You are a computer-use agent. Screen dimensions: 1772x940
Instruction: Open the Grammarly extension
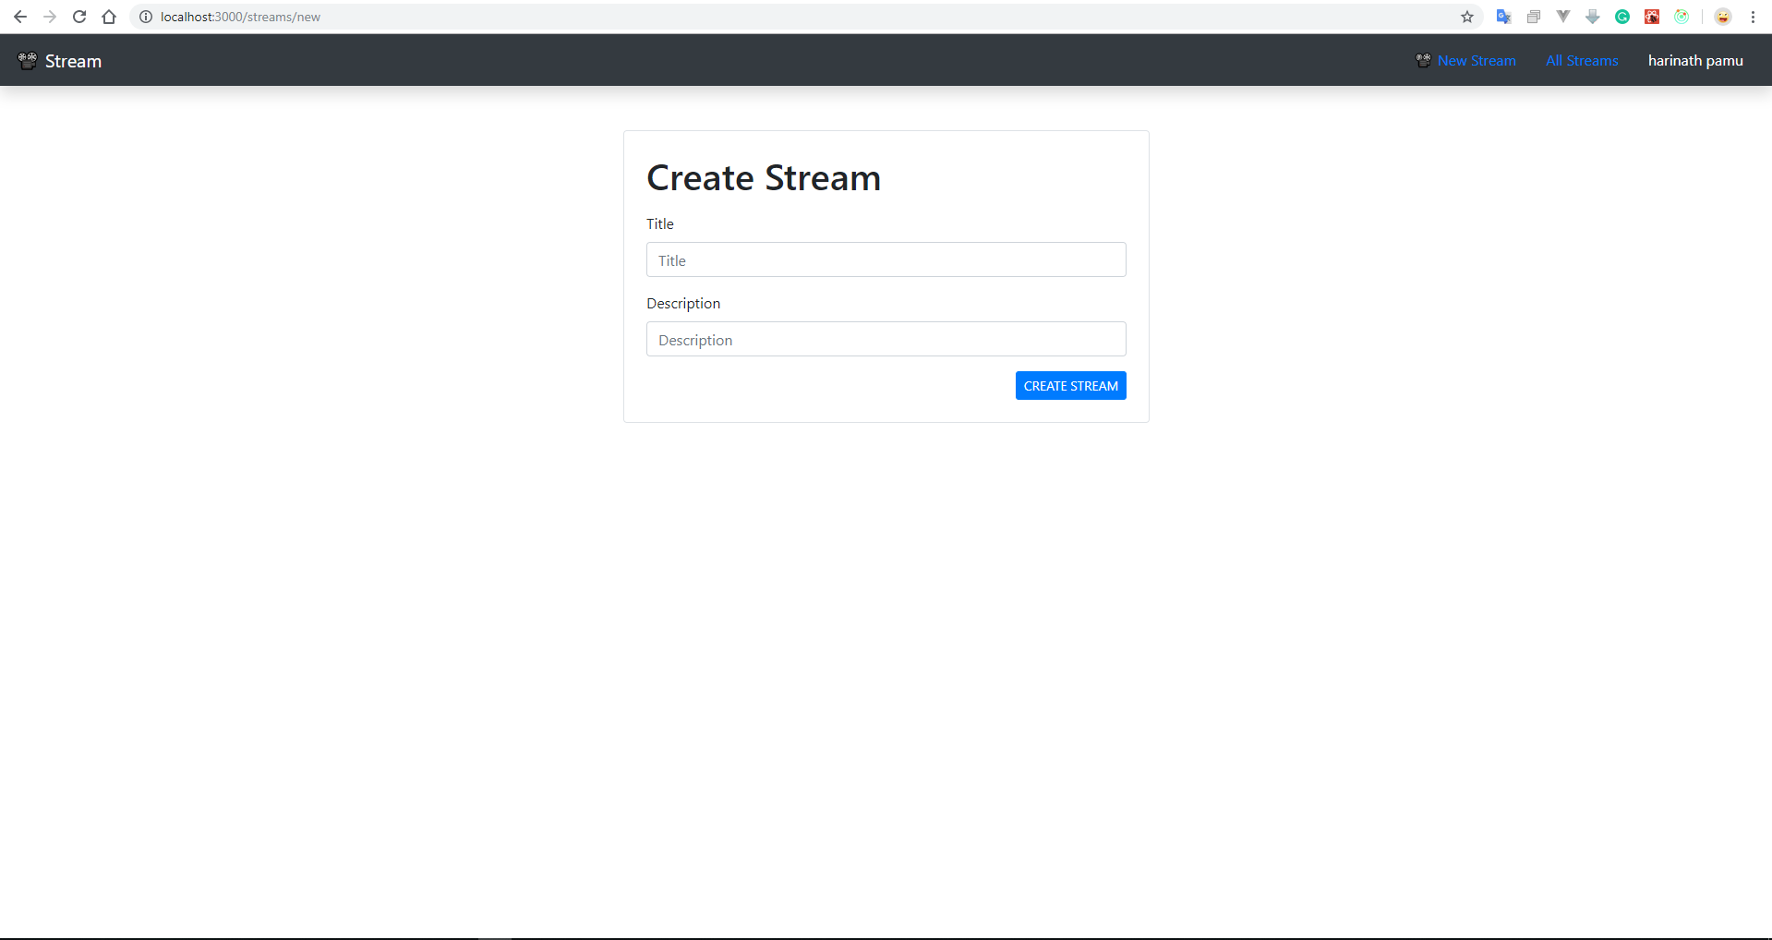tap(1622, 17)
